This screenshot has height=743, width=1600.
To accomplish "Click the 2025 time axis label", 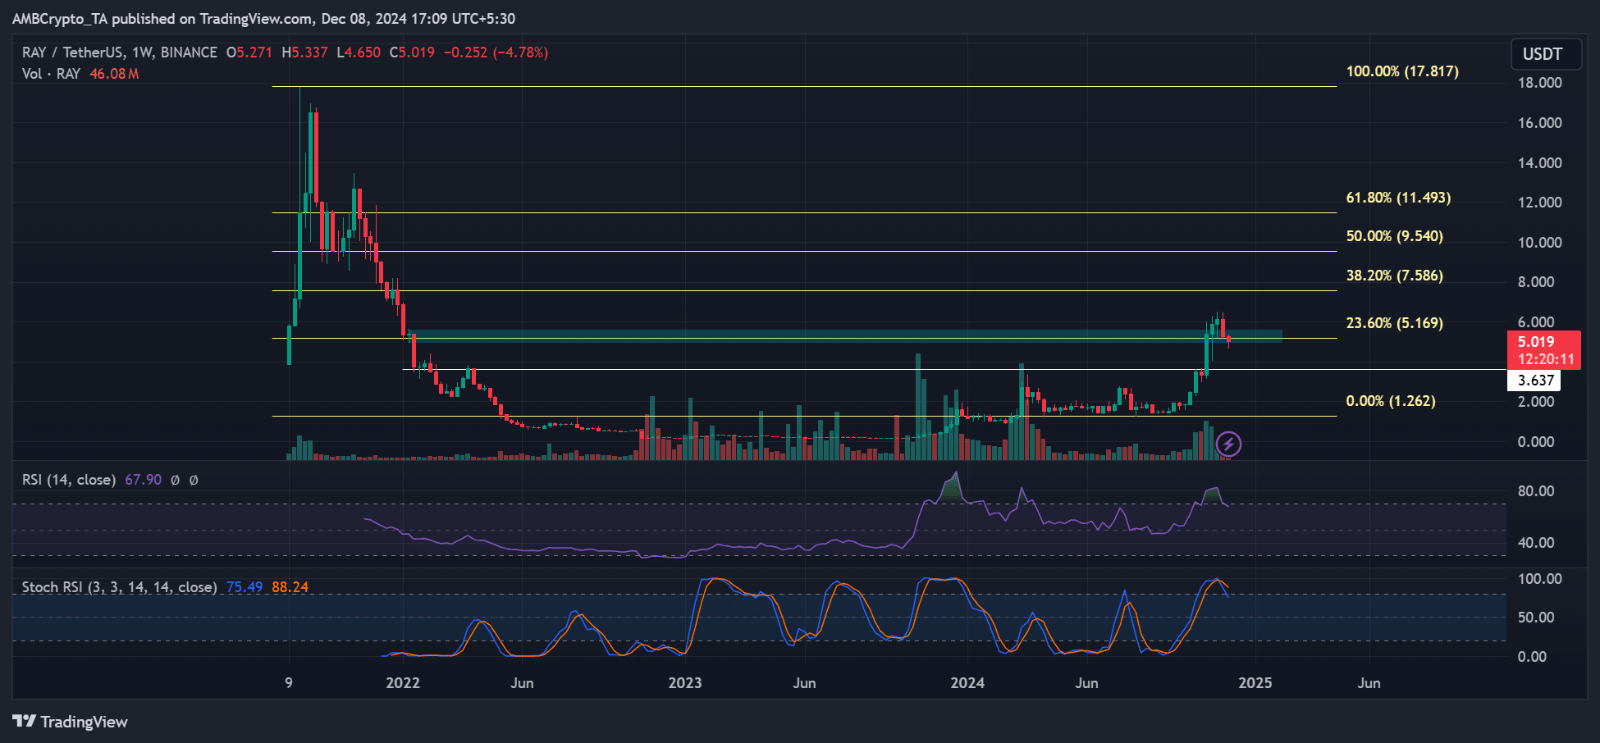I will coord(1255,683).
